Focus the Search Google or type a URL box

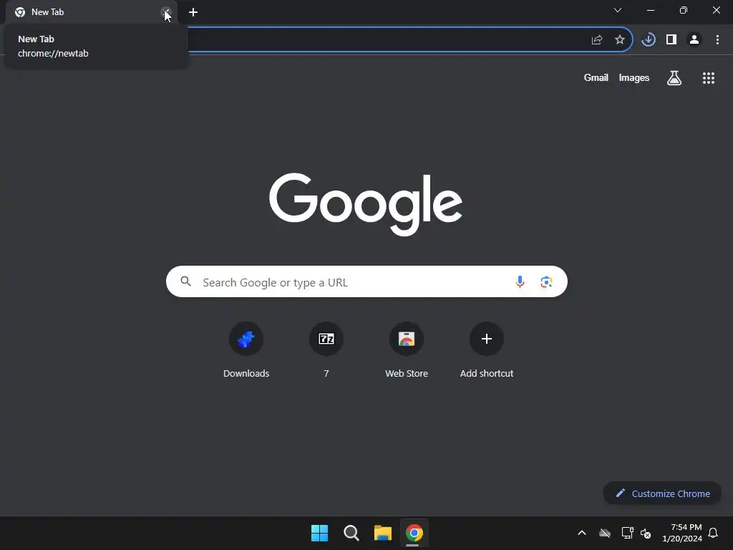pyautogui.click(x=366, y=281)
